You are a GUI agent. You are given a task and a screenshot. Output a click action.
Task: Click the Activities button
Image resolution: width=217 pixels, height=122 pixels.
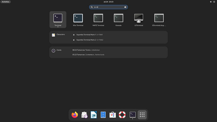5,2
